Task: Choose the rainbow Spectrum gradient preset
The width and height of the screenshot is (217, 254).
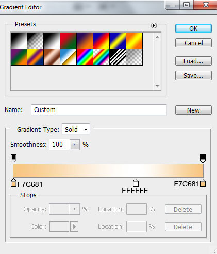Action: tap(85, 57)
